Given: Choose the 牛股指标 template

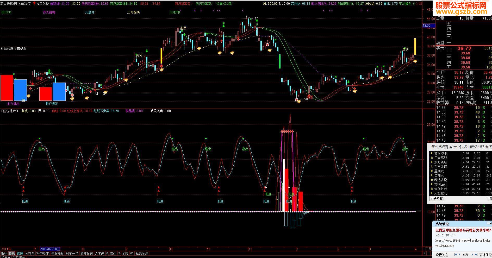Looking at the screenshot, I should 57,253.
